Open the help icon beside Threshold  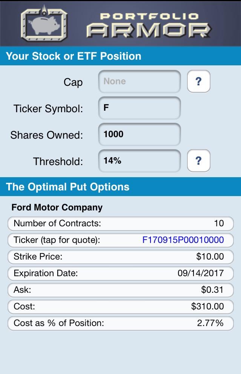[x=199, y=161]
